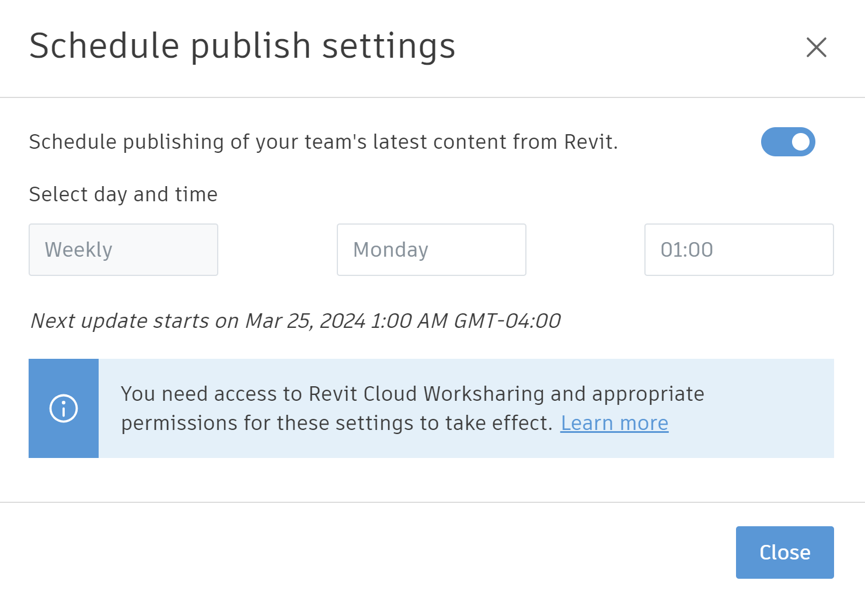Follow the Revit Cloud Worksharing Learn more link
The height and width of the screenshot is (598, 865).
coord(614,422)
